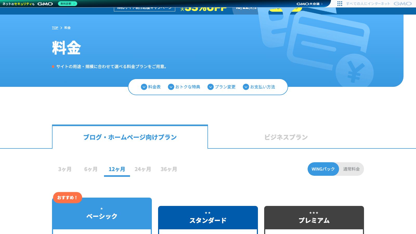Click the ベーシック plan header
Screen dimensions: 416x234
pyautogui.click(x=102, y=213)
